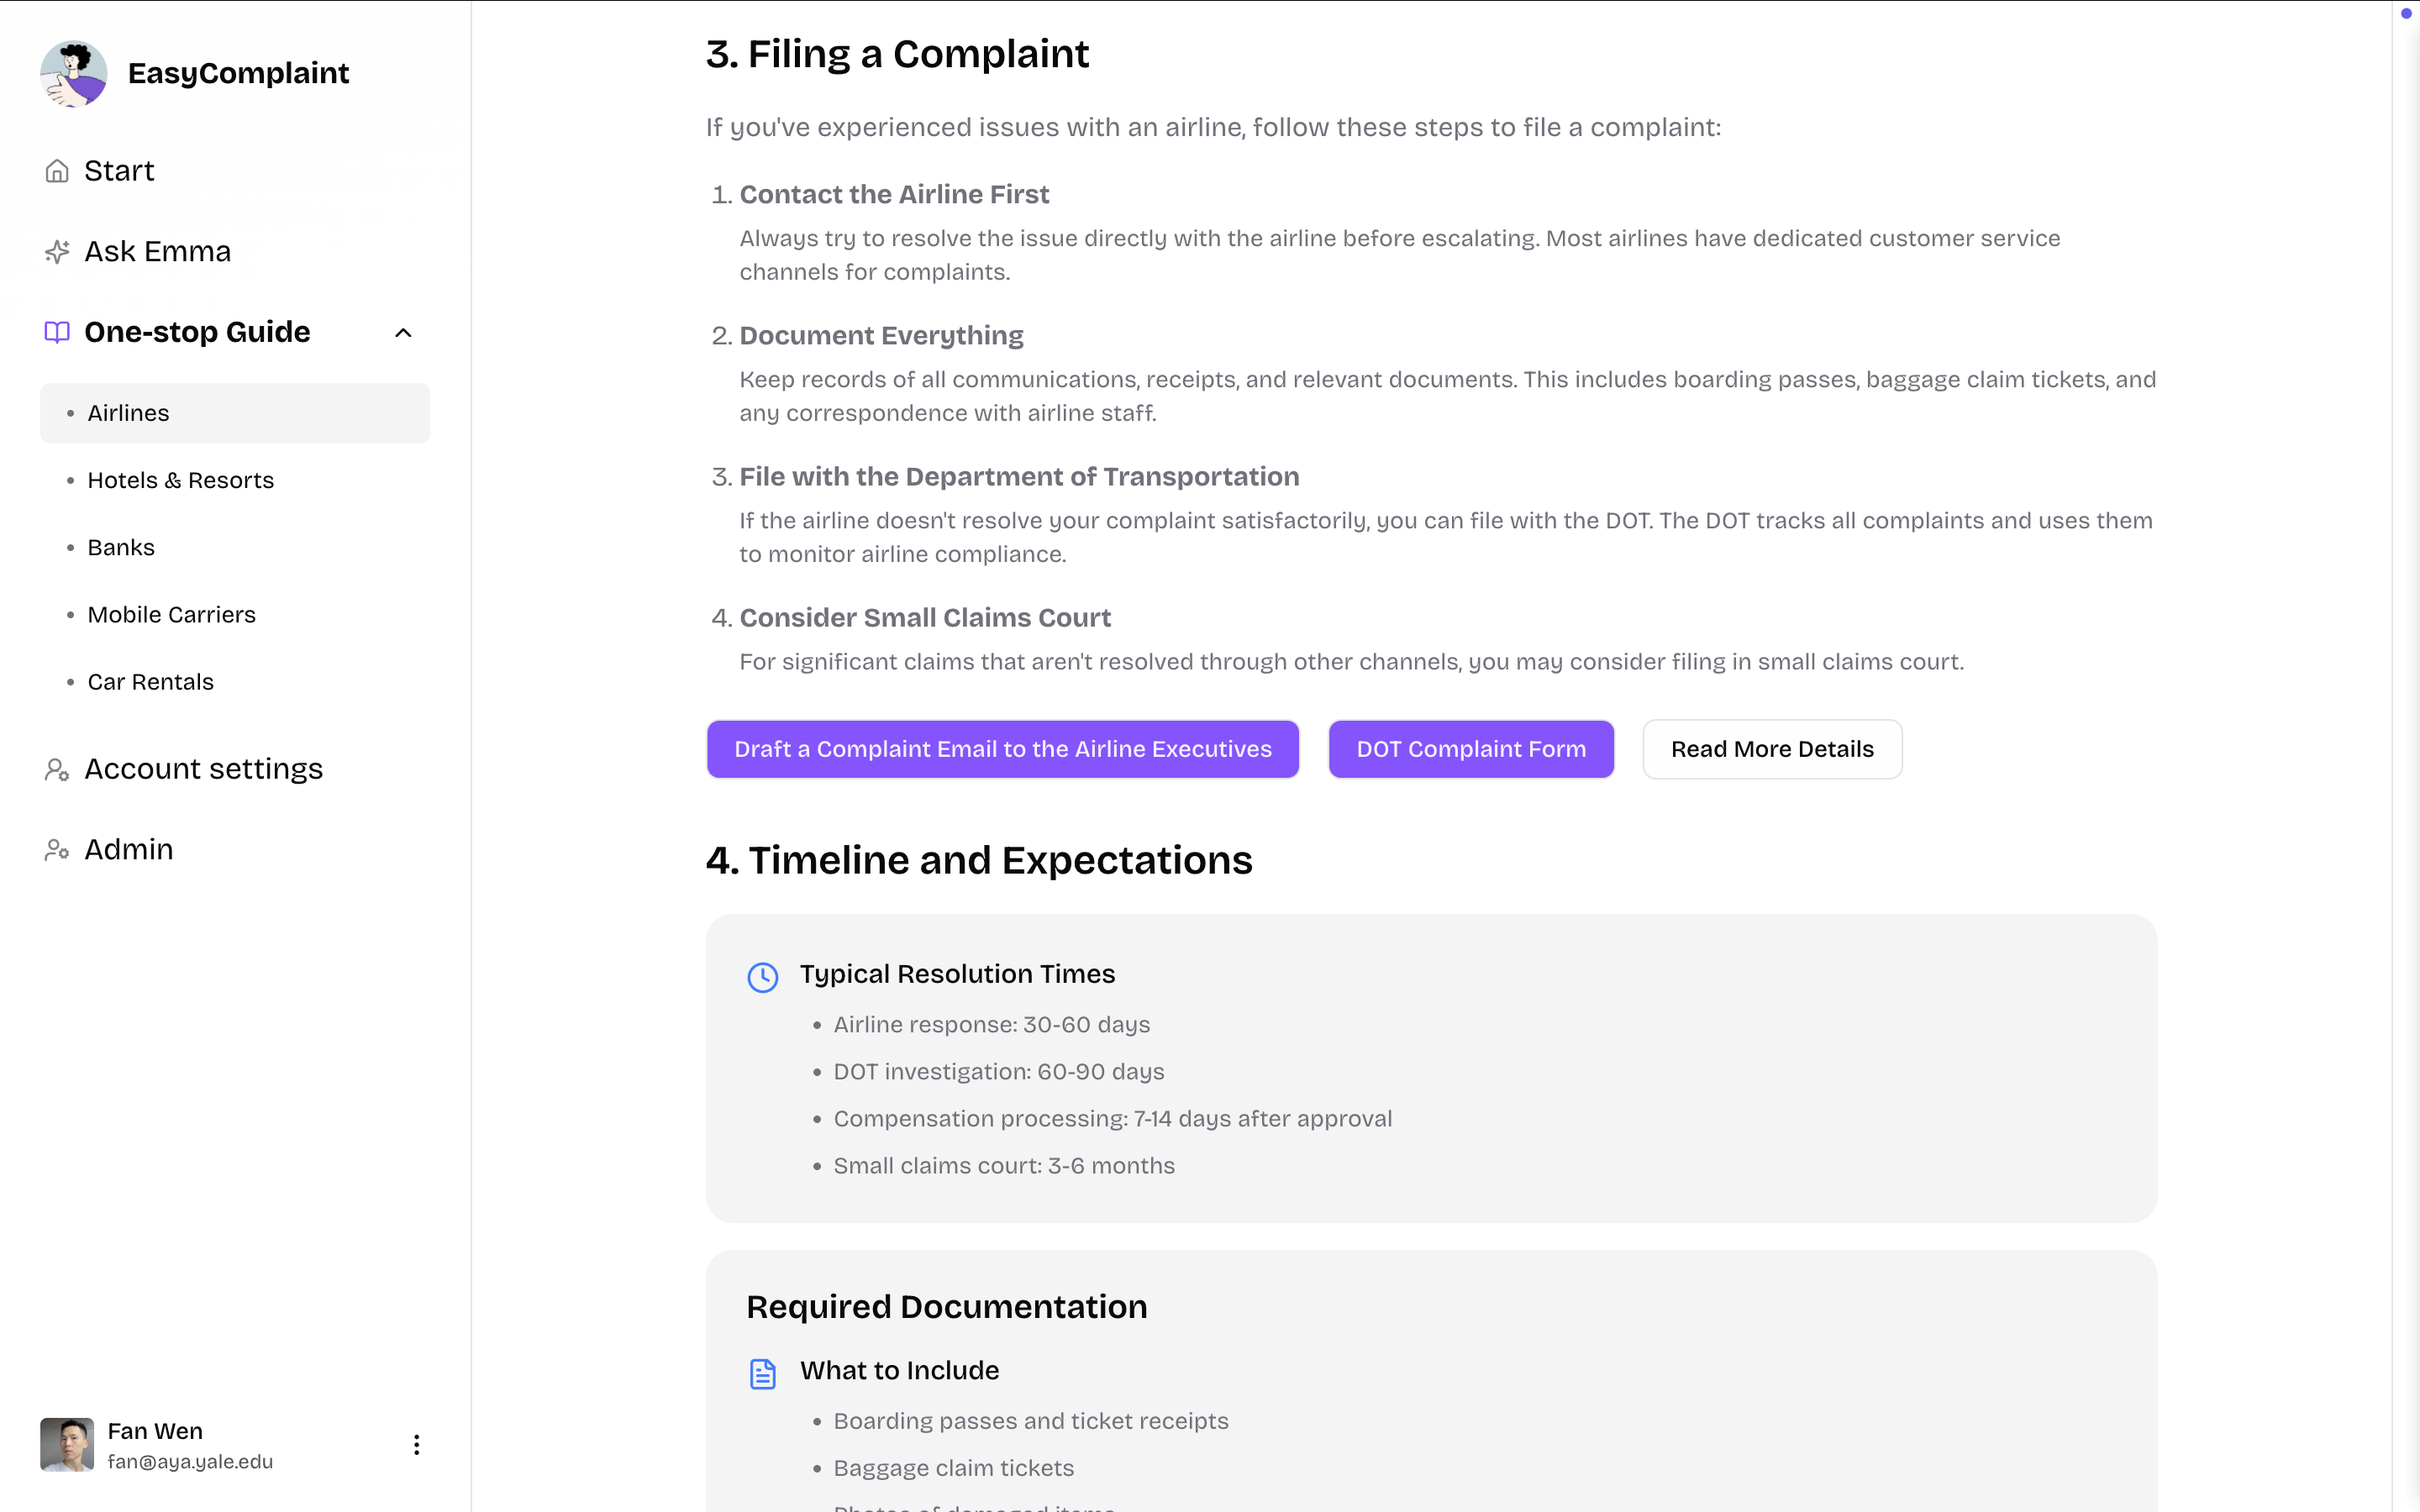Click Fan Wen's profile photo
The width and height of the screenshot is (2420, 1512).
67,1445
